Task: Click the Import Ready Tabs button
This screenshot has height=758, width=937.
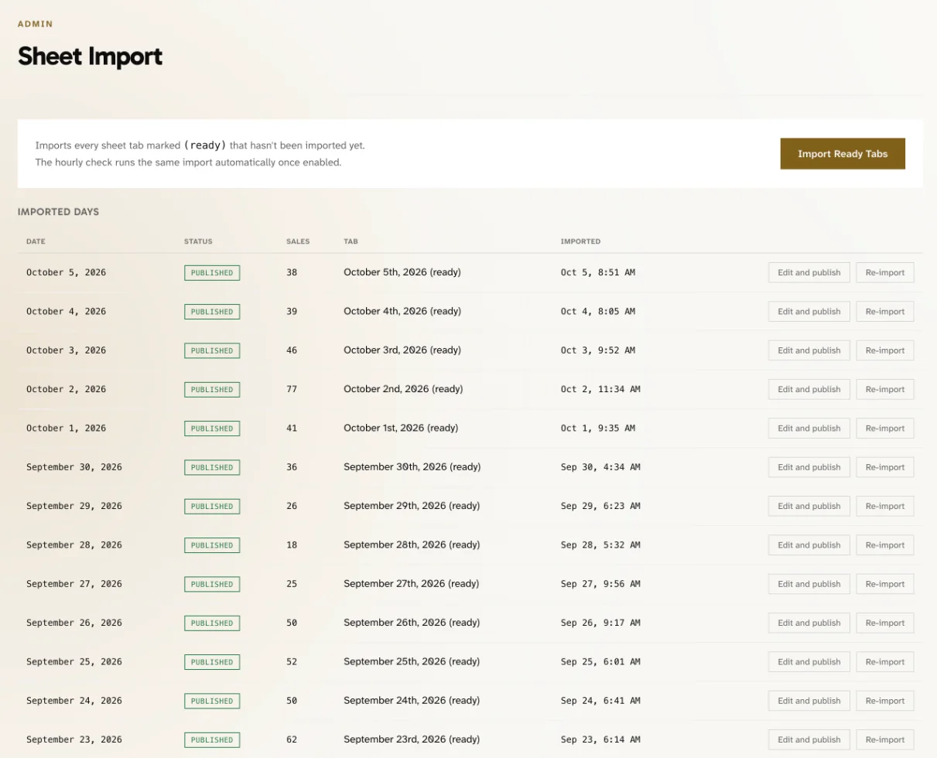Action: coord(843,153)
